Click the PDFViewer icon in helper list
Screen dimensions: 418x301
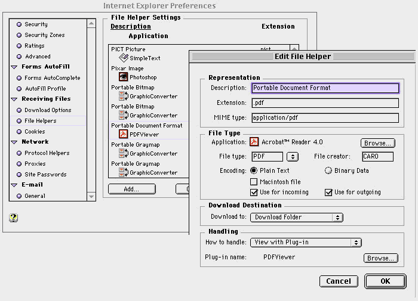point(123,134)
